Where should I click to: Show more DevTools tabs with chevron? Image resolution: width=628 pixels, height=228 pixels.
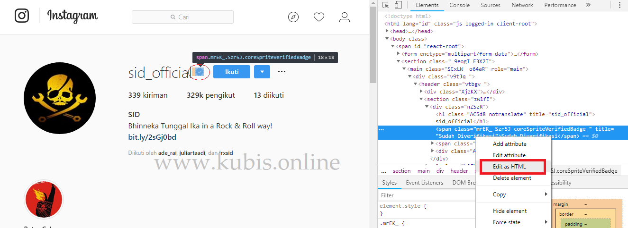pyautogui.click(x=588, y=5)
